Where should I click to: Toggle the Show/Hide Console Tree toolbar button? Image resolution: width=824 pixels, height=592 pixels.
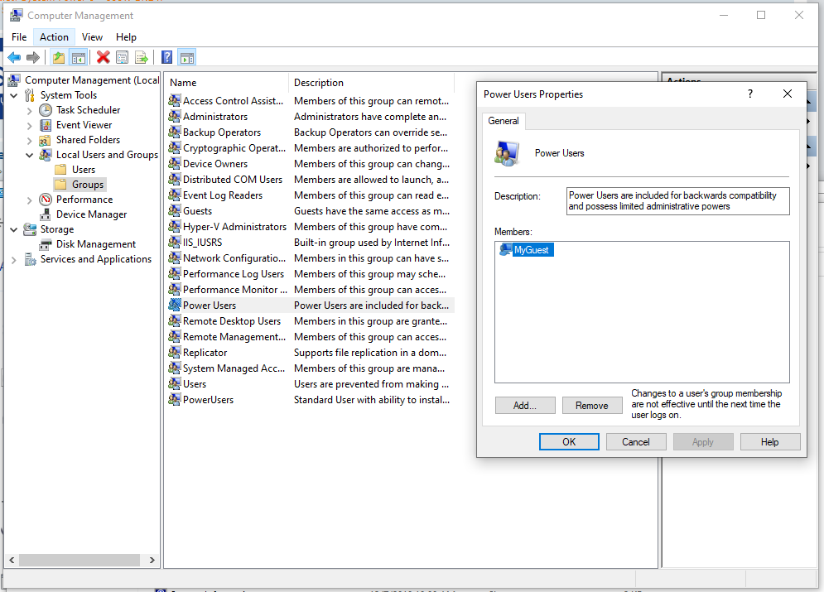pos(79,57)
